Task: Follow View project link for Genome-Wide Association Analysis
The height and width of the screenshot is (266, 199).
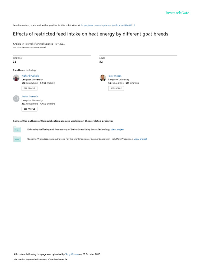Action: click(x=140, y=139)
